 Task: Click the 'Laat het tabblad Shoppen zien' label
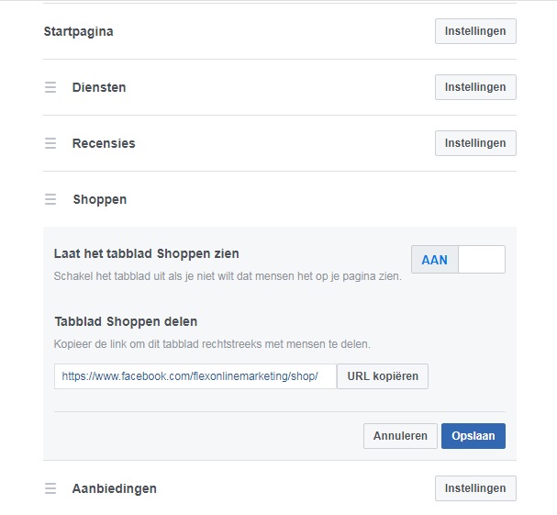click(x=146, y=253)
